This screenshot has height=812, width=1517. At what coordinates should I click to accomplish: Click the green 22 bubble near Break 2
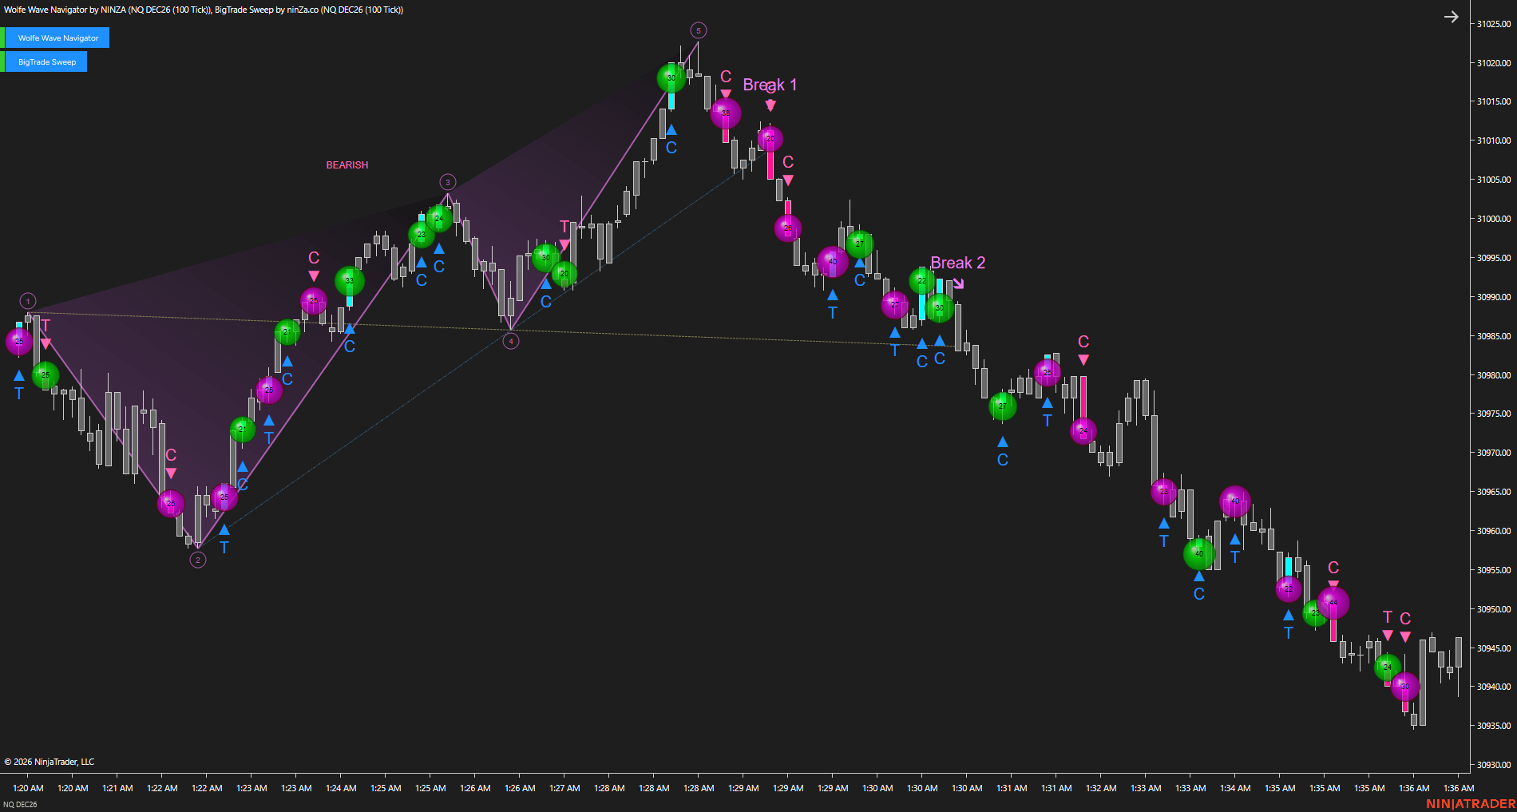click(922, 281)
